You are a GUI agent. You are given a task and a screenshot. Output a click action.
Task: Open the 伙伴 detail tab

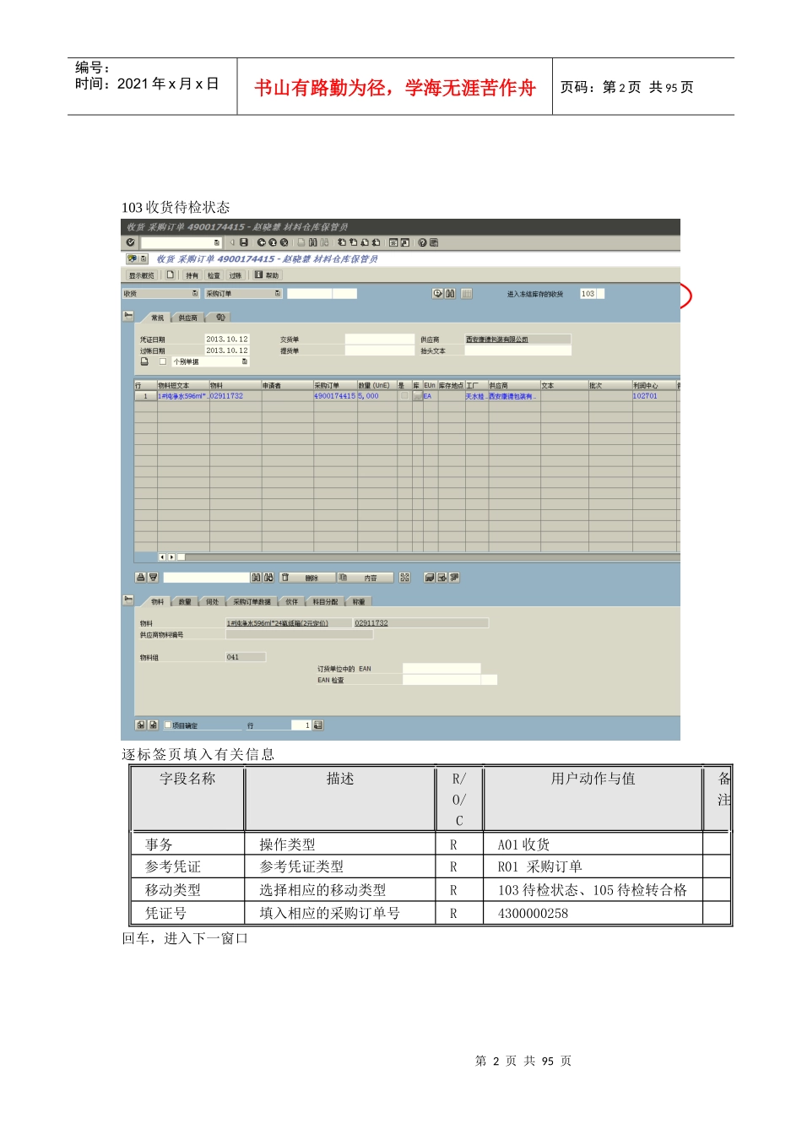coord(291,602)
